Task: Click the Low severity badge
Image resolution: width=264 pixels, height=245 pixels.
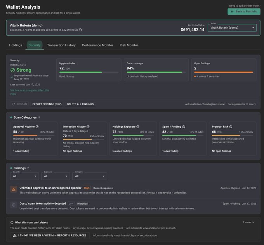Action: 71,204
